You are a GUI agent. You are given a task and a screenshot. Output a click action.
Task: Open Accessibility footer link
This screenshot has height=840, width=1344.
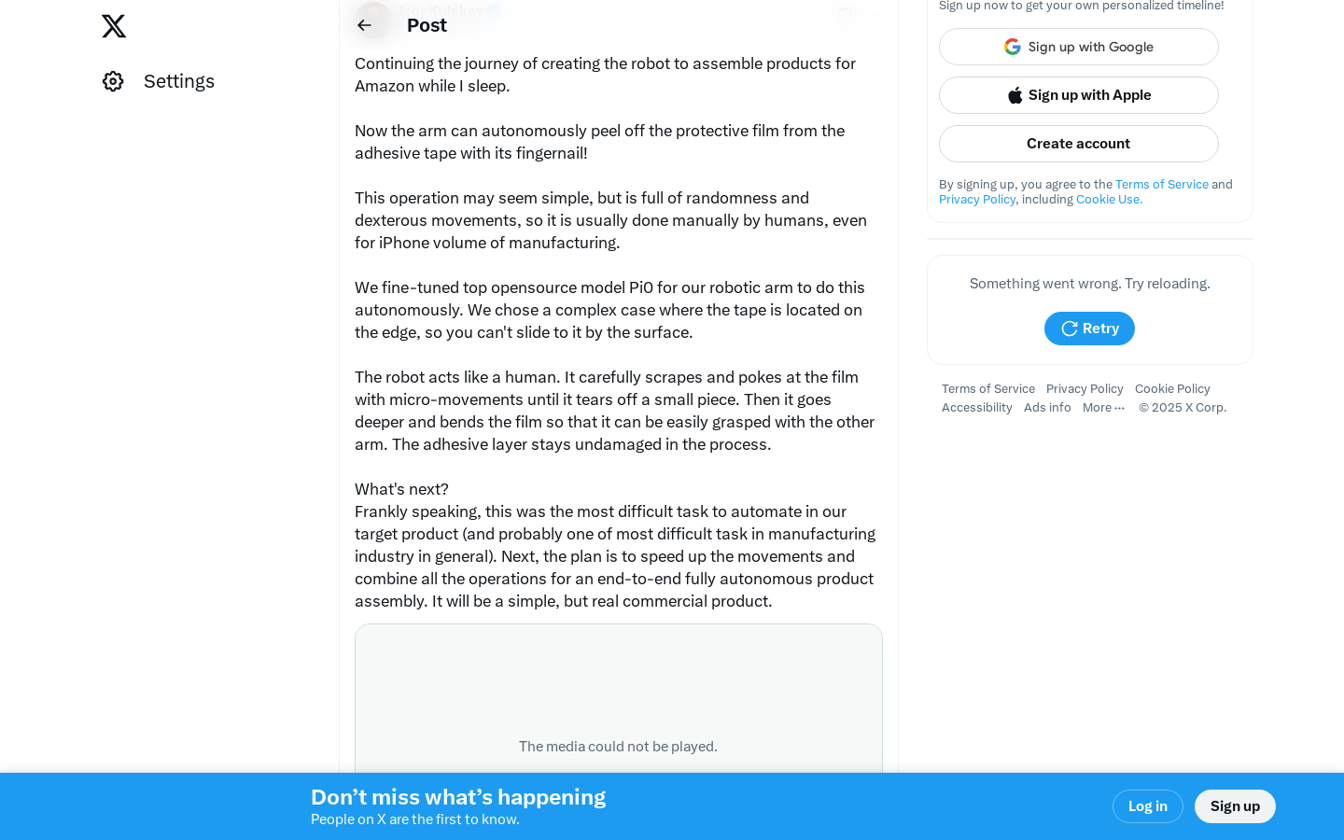[x=977, y=408]
